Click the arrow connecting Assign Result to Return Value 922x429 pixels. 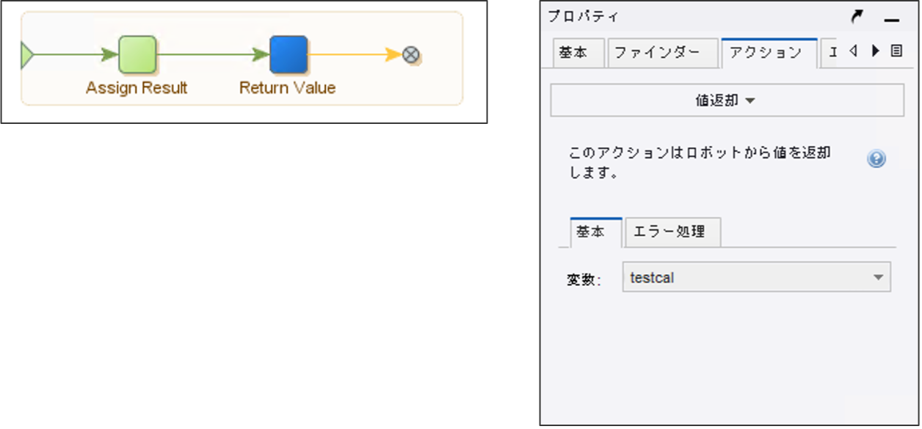point(213,54)
